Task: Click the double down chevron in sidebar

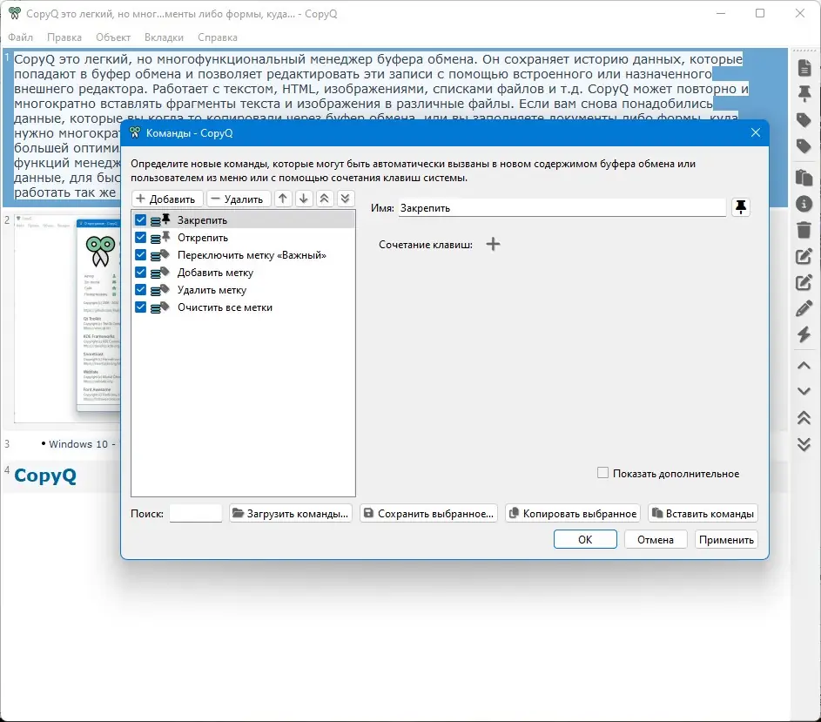Action: click(x=804, y=444)
